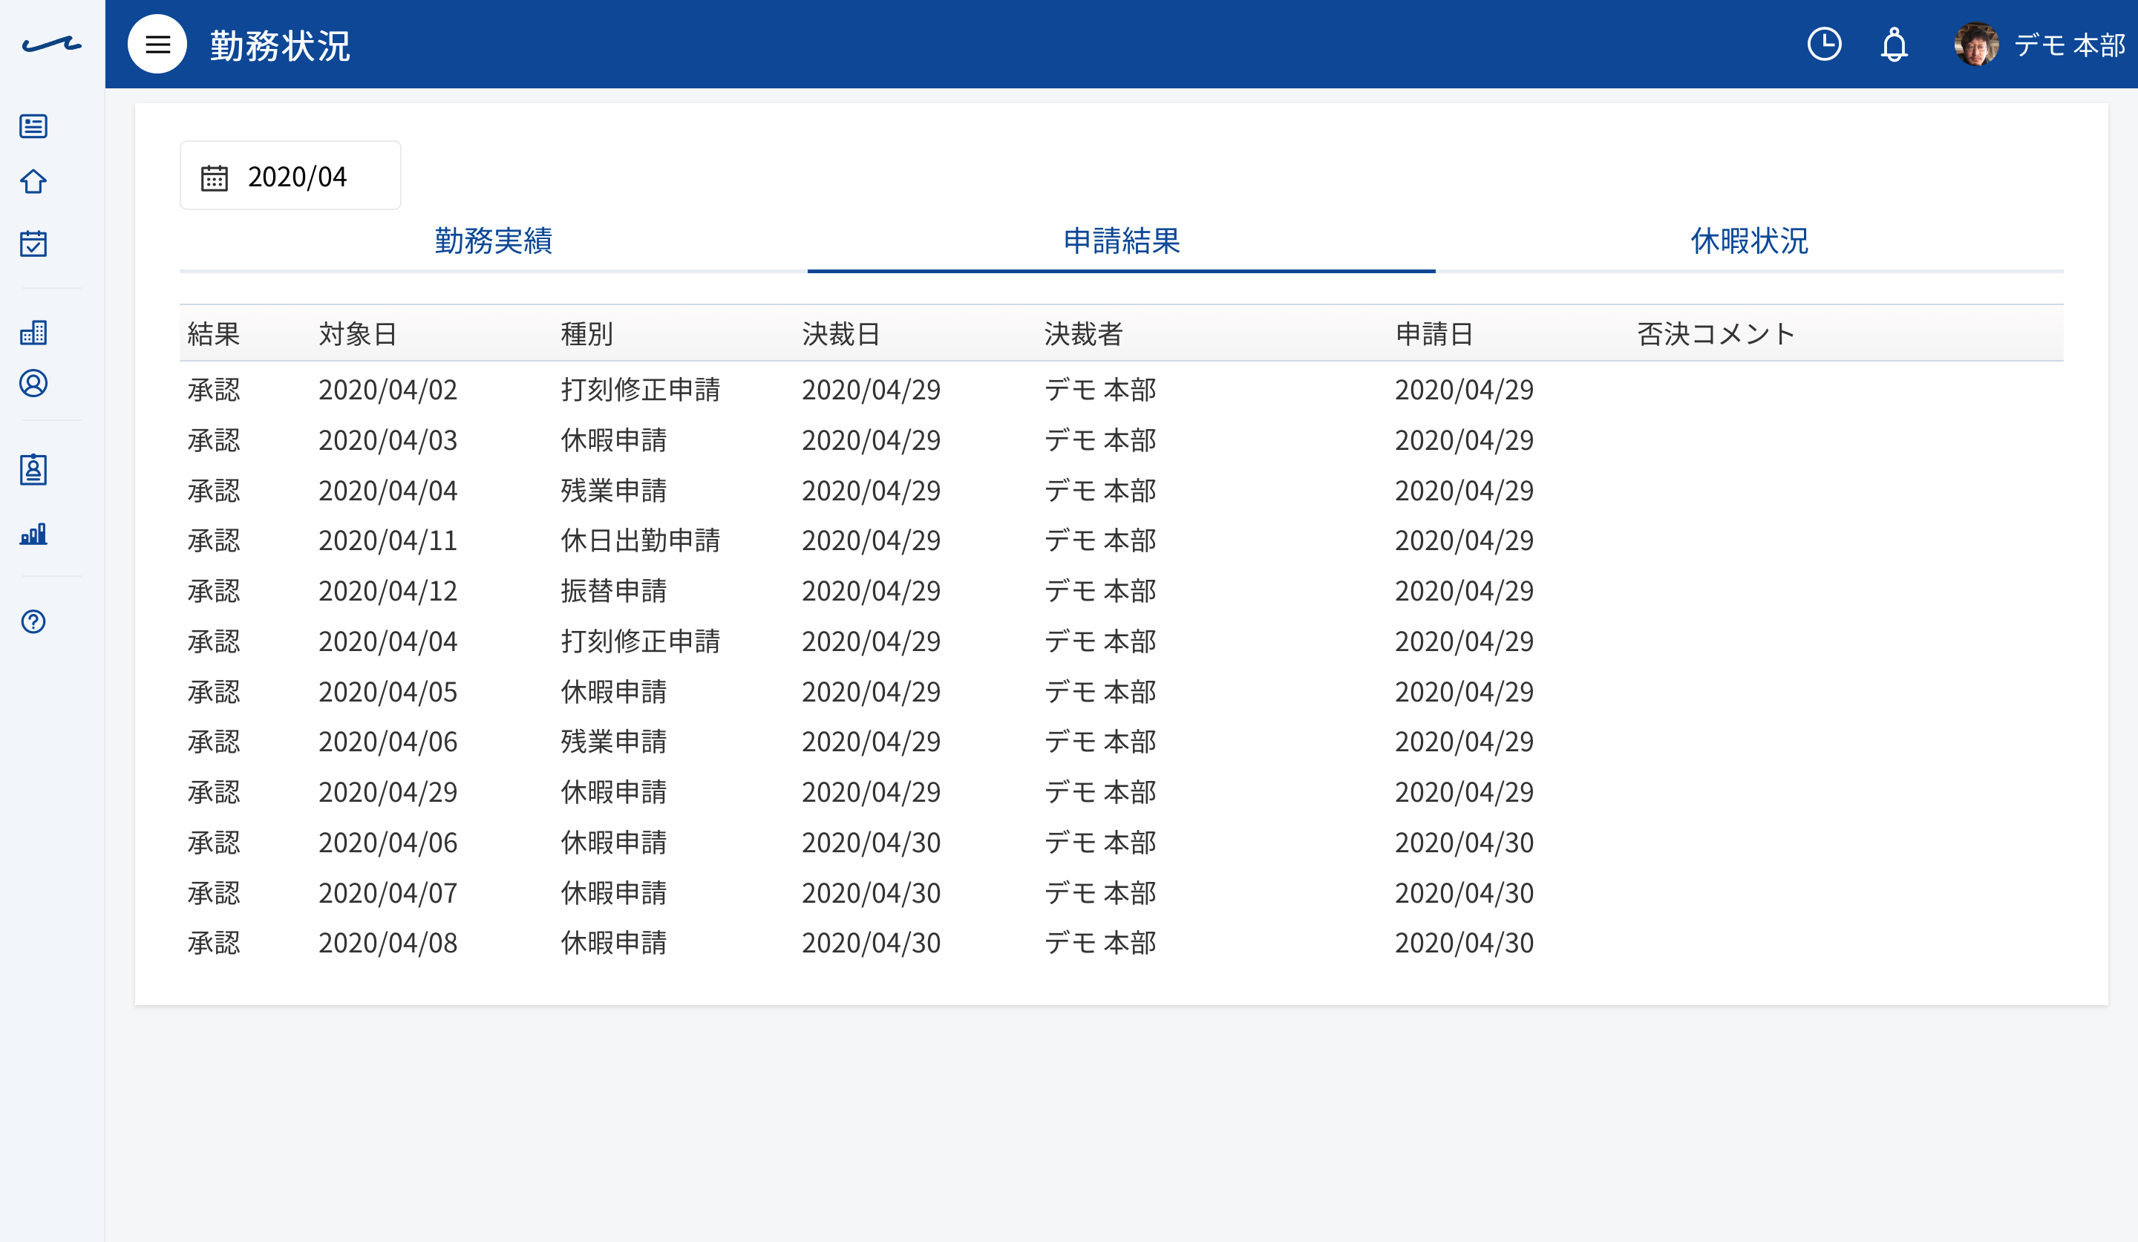Click the wave logo in sidebar
This screenshot has height=1242, width=2138.
pyautogui.click(x=52, y=44)
